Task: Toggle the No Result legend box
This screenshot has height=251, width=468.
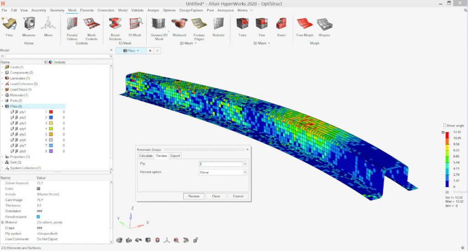Action: 447,192
